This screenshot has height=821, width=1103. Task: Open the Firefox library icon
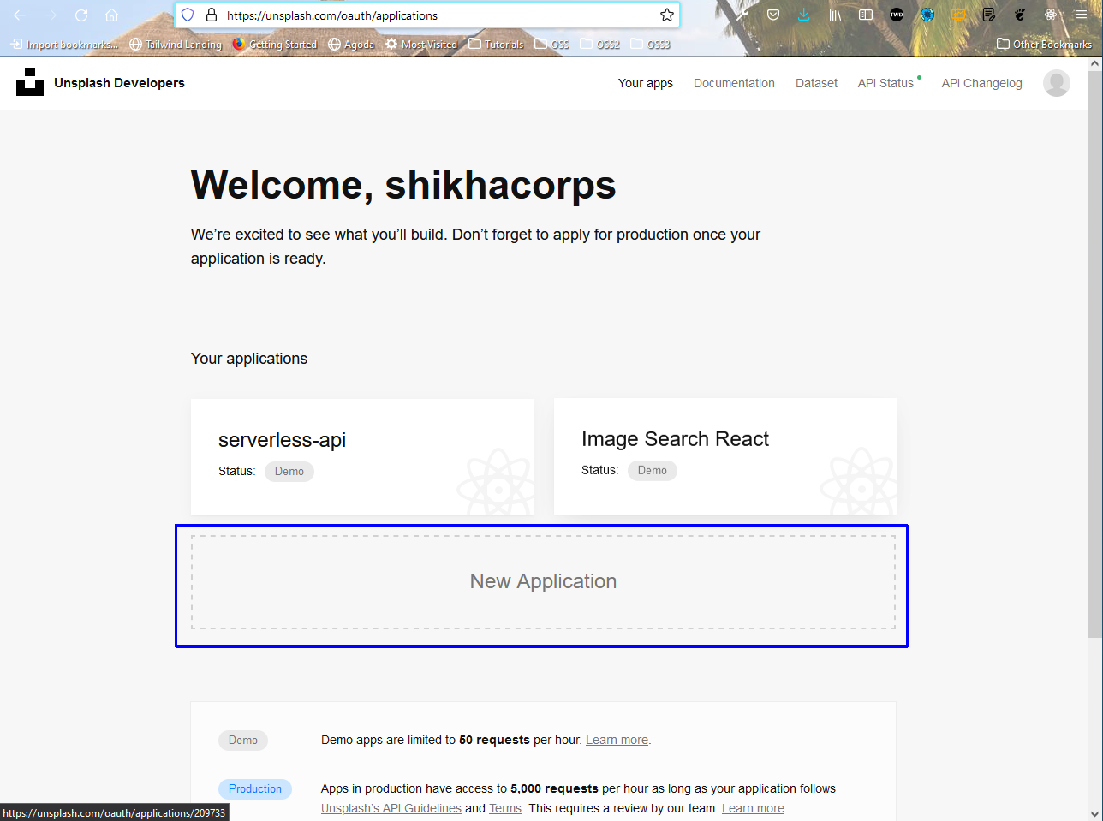[x=835, y=15]
